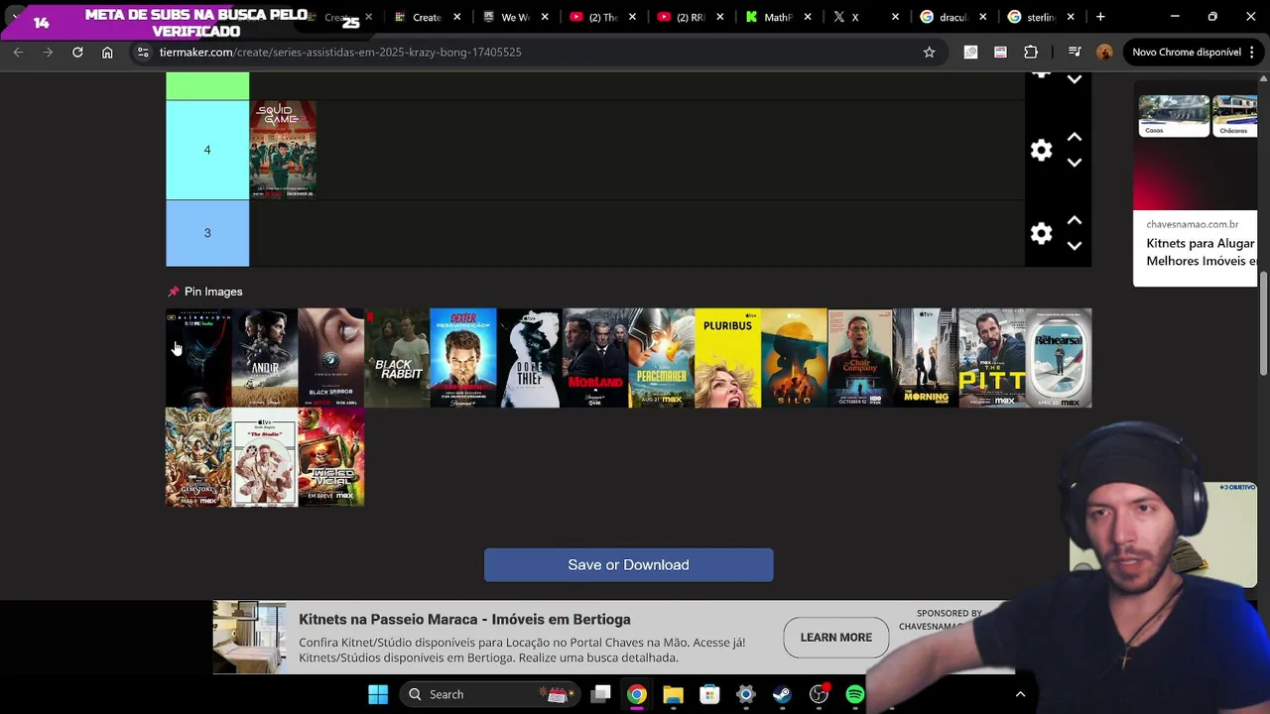Open Spotify from the taskbar
The width and height of the screenshot is (1270, 714).
854,694
